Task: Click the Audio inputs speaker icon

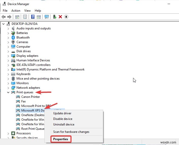Action: 13,28
